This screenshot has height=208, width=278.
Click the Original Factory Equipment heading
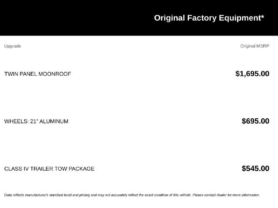pos(209,18)
